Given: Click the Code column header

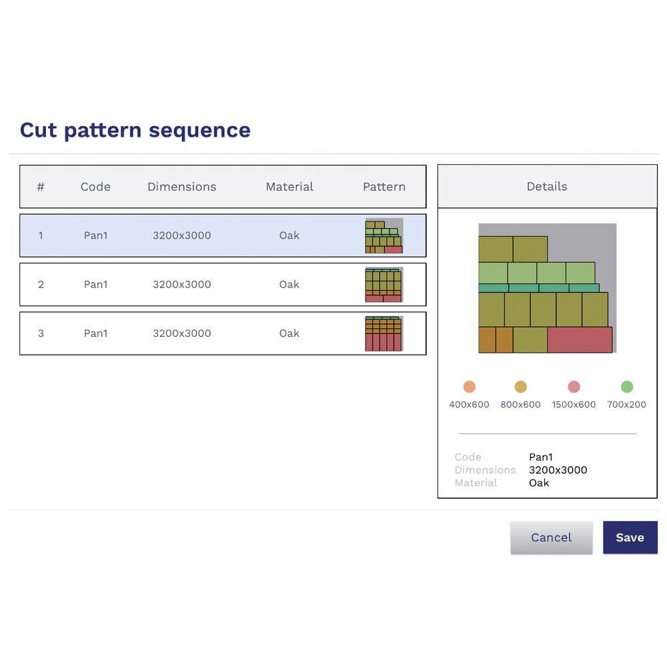Looking at the screenshot, I should [x=95, y=187].
